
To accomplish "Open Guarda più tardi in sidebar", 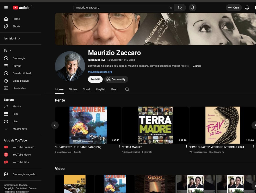I will [x=22, y=73].
